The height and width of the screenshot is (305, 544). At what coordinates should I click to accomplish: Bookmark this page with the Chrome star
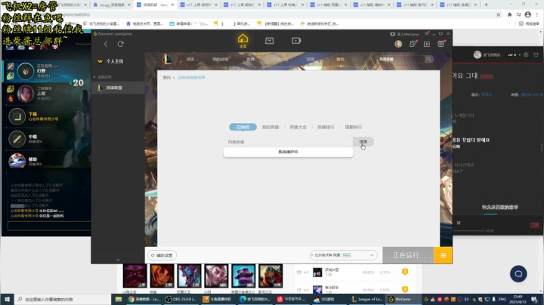coord(499,14)
